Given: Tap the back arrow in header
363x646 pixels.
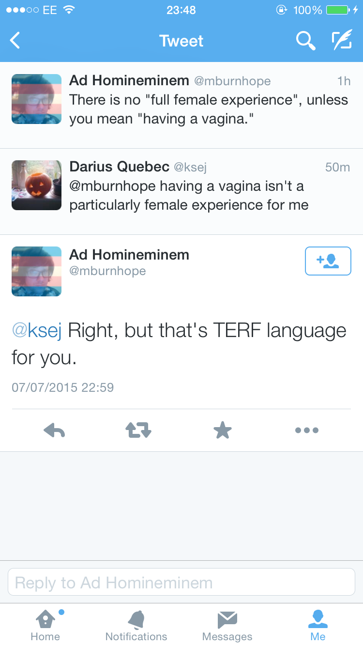Looking at the screenshot, I should pyautogui.click(x=15, y=41).
